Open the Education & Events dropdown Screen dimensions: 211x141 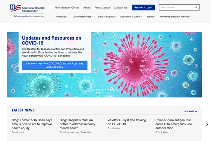pyautogui.click(x=131, y=17)
